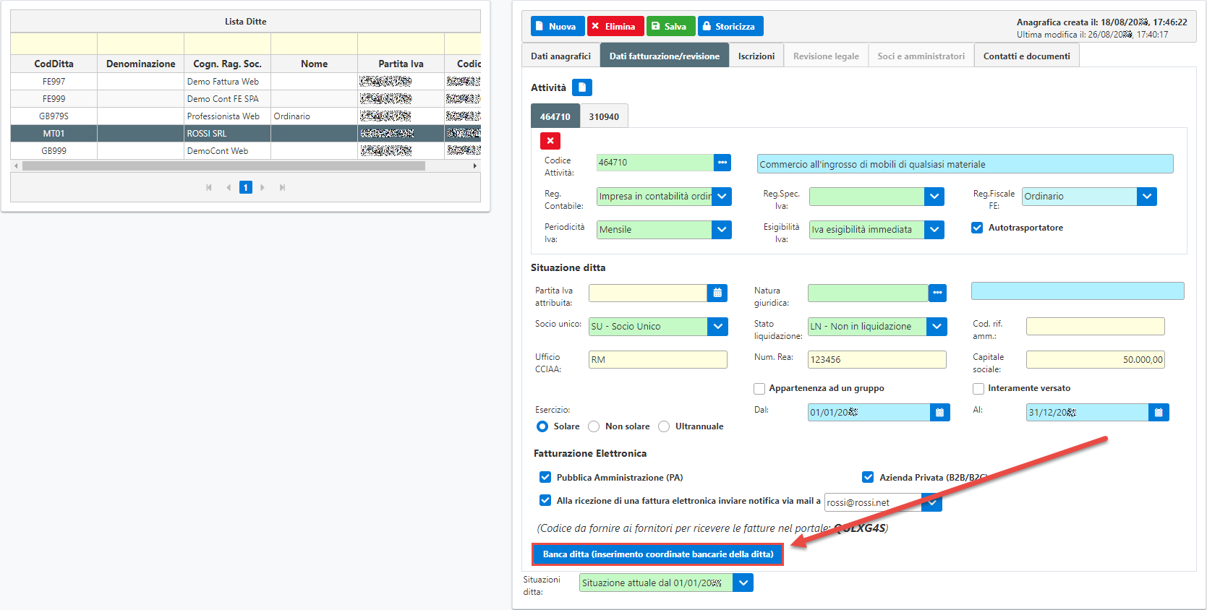Open the Codice Attività lookup ellipsis button
This screenshot has height=610, width=1207.
point(722,163)
